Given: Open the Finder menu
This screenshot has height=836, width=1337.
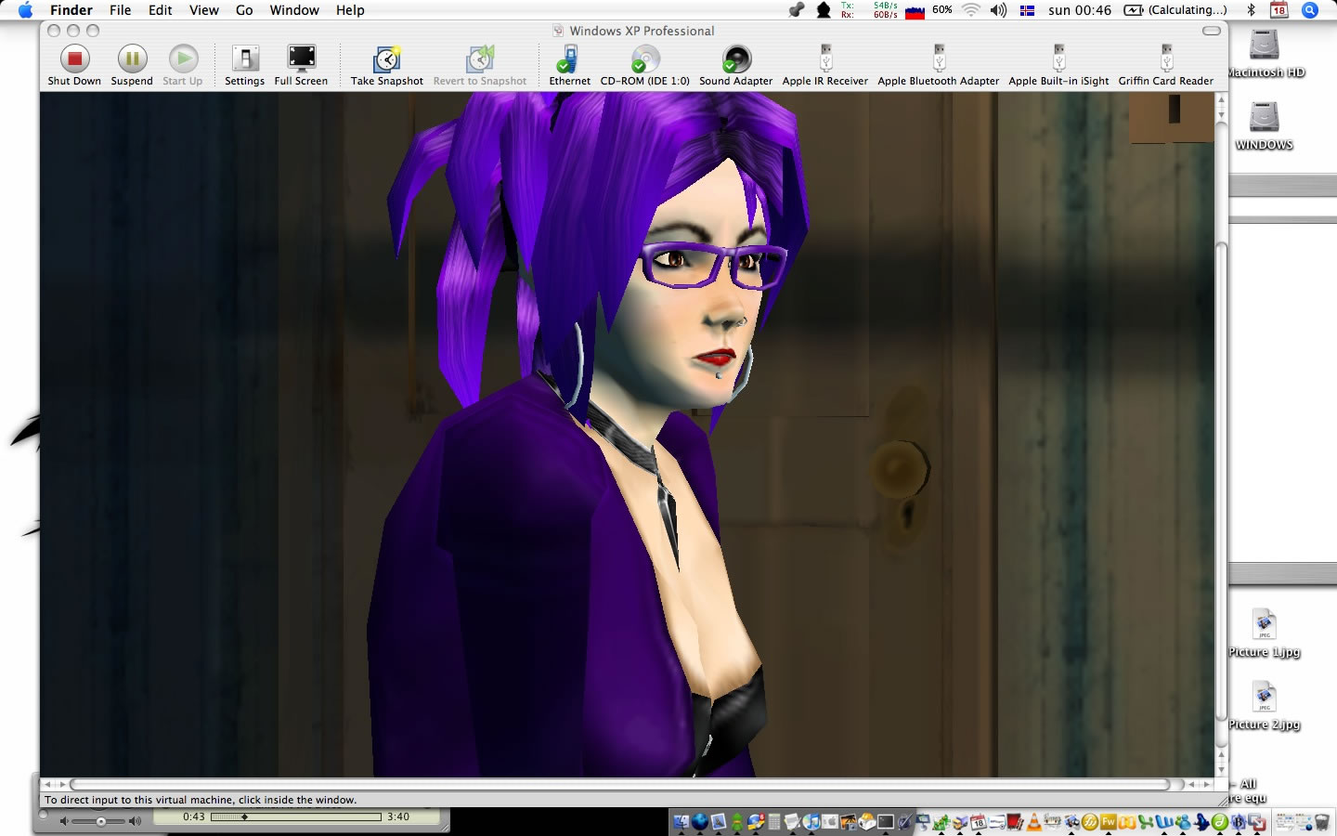Looking at the screenshot, I should pyautogui.click(x=71, y=10).
